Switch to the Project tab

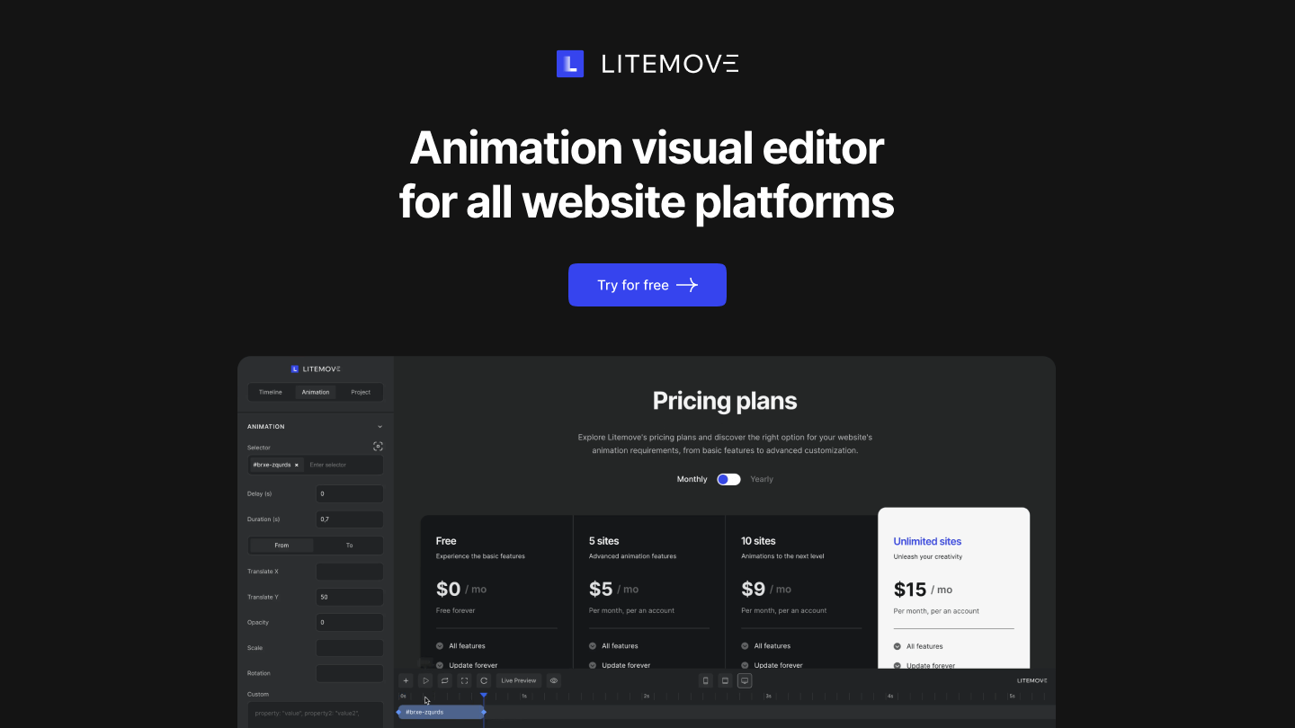point(360,392)
